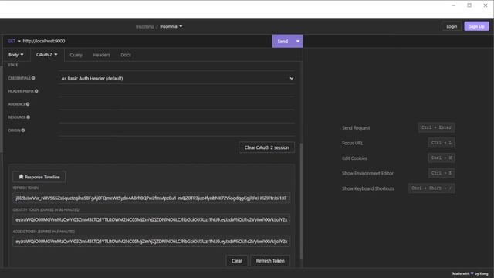Expand the Send options arrow

(298, 41)
